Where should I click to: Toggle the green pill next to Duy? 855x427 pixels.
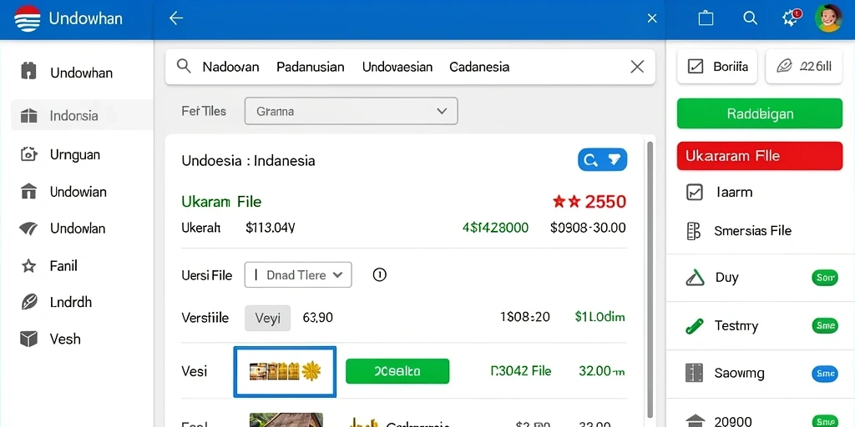[824, 278]
